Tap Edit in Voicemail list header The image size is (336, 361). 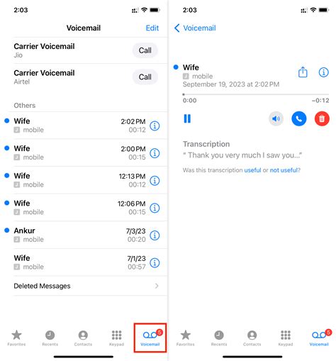(x=152, y=28)
